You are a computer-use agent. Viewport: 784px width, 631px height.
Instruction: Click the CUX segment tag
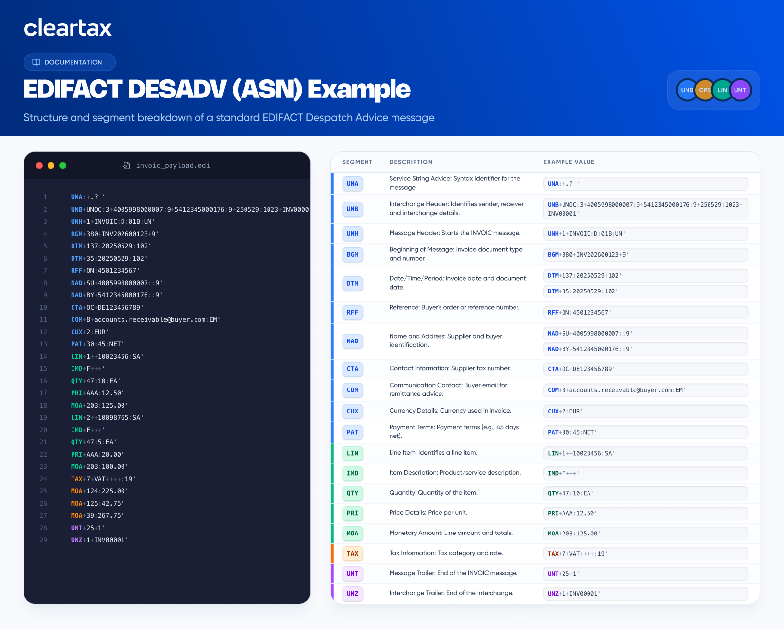pyautogui.click(x=353, y=412)
